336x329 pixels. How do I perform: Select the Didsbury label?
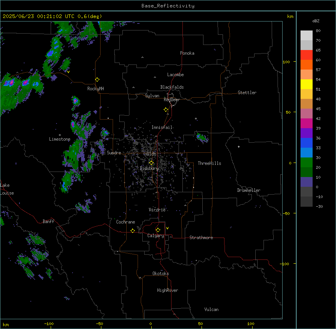point(149,168)
